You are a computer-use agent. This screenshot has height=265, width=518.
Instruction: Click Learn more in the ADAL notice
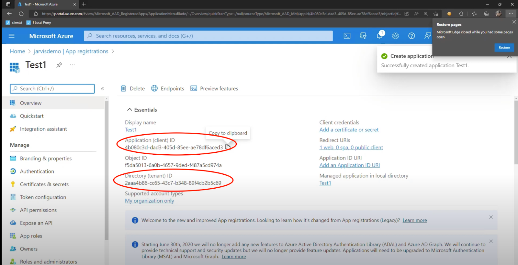coord(233,256)
